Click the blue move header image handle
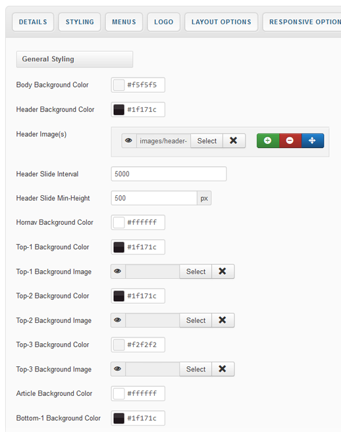The width and height of the screenshot is (341, 432). click(x=313, y=141)
